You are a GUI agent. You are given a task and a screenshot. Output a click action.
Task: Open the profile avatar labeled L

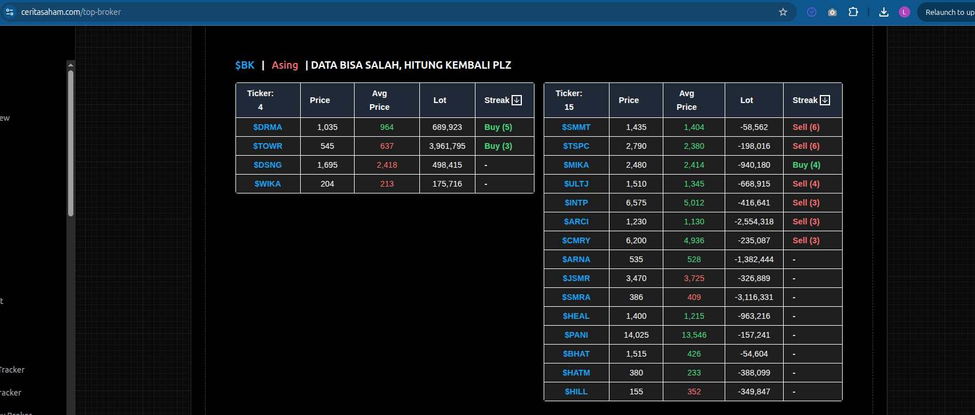click(x=905, y=12)
